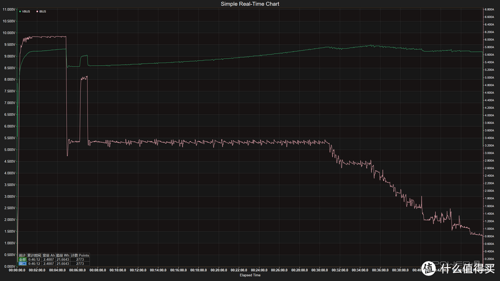Viewport: 500px width, 281px height.
Task: Click the 1.000A current axis label
Action: point(489,229)
